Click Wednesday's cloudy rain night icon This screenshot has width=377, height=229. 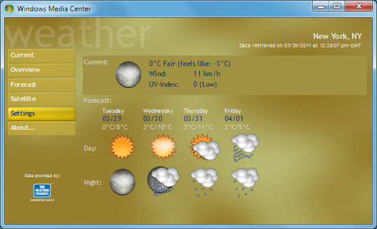pyautogui.click(x=163, y=181)
